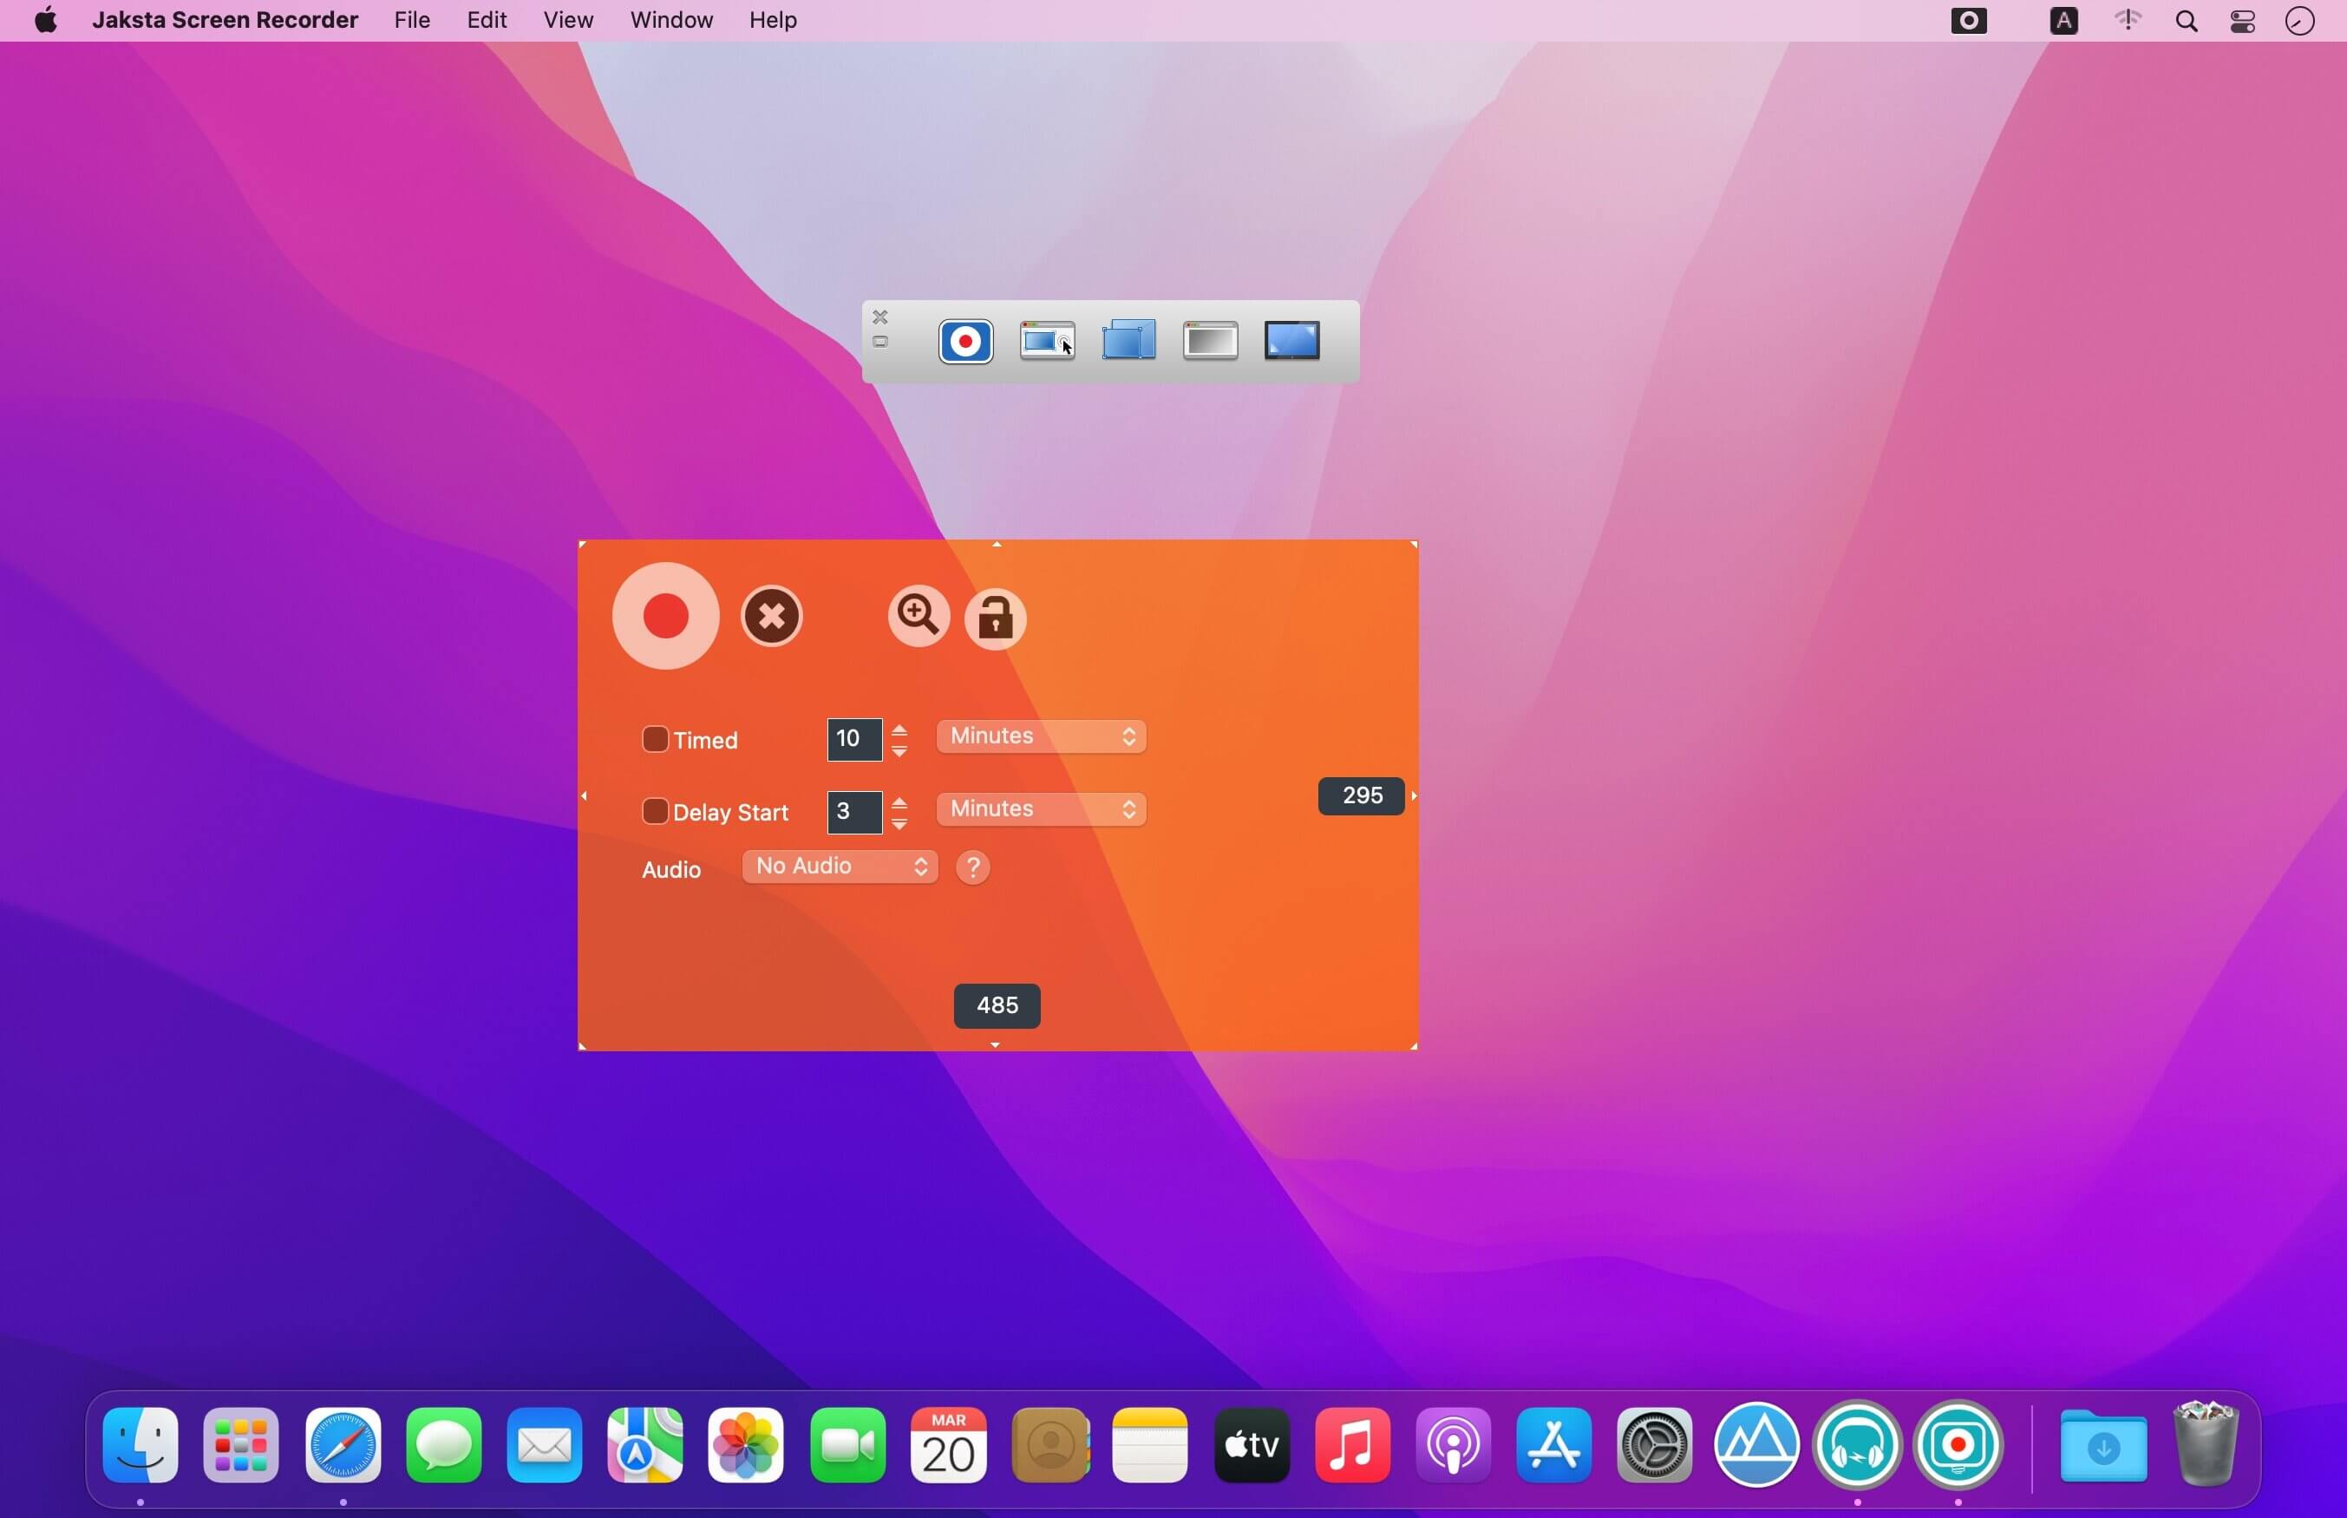Toggle the padlock region lock icon
2347x1518 pixels.
point(995,619)
